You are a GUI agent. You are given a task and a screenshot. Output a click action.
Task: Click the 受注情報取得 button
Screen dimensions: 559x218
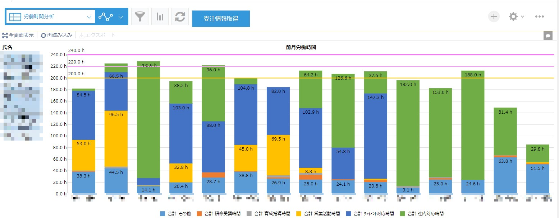[x=221, y=19]
